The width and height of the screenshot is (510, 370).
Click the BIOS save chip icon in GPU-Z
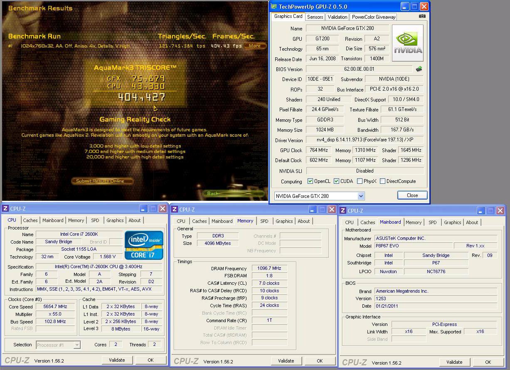tap(419, 69)
